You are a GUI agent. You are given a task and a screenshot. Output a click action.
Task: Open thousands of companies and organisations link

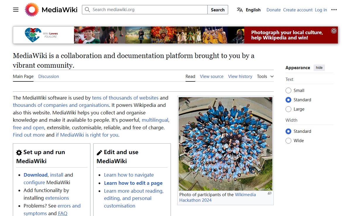61,105
